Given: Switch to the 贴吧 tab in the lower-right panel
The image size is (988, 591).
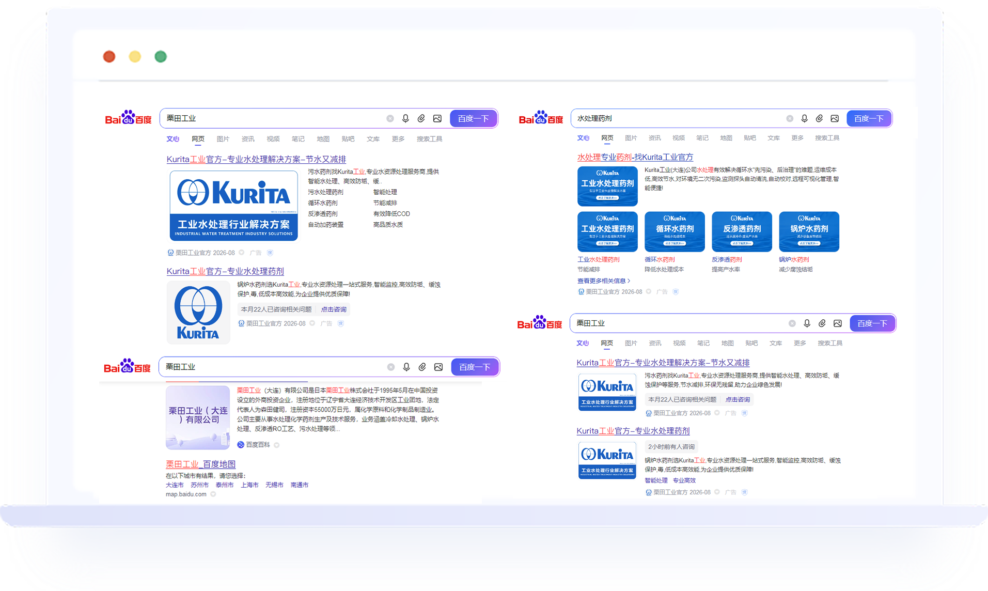Looking at the screenshot, I should (x=751, y=343).
